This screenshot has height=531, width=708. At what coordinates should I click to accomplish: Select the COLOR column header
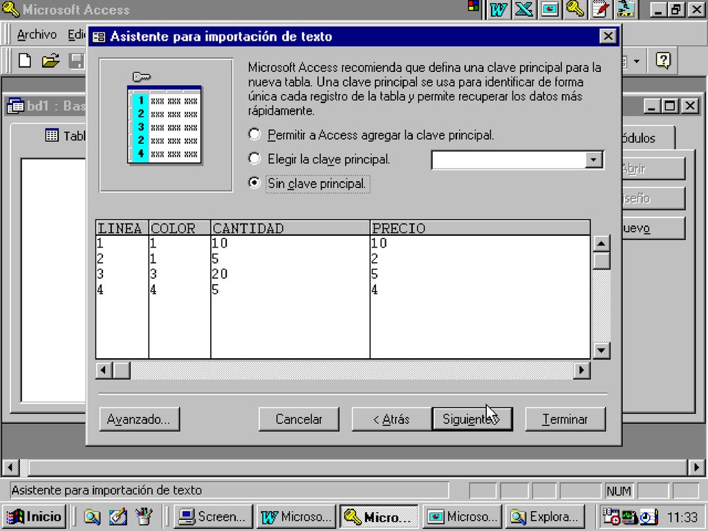pos(180,228)
